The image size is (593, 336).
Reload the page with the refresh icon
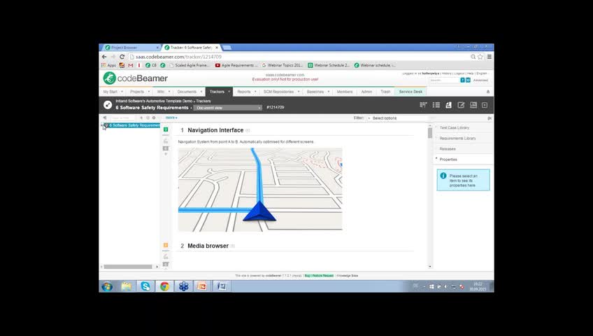tap(122, 57)
